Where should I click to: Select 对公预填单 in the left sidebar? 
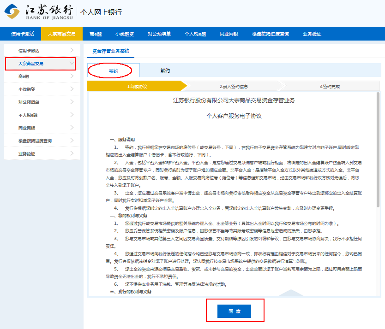click(42, 102)
